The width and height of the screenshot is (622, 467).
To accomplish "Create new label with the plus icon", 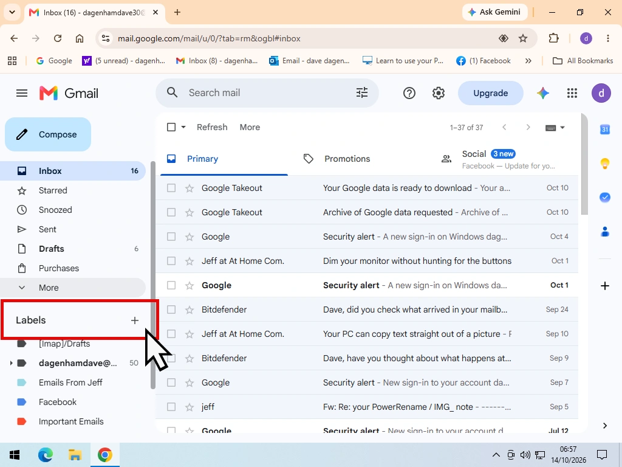I will click(x=135, y=320).
